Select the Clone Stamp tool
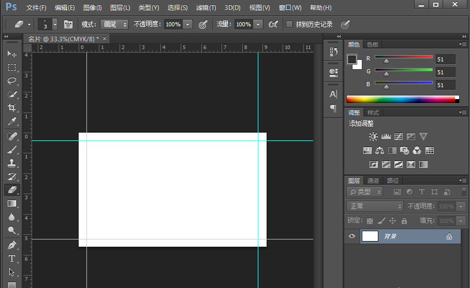The height and width of the screenshot is (288, 470). click(x=12, y=163)
